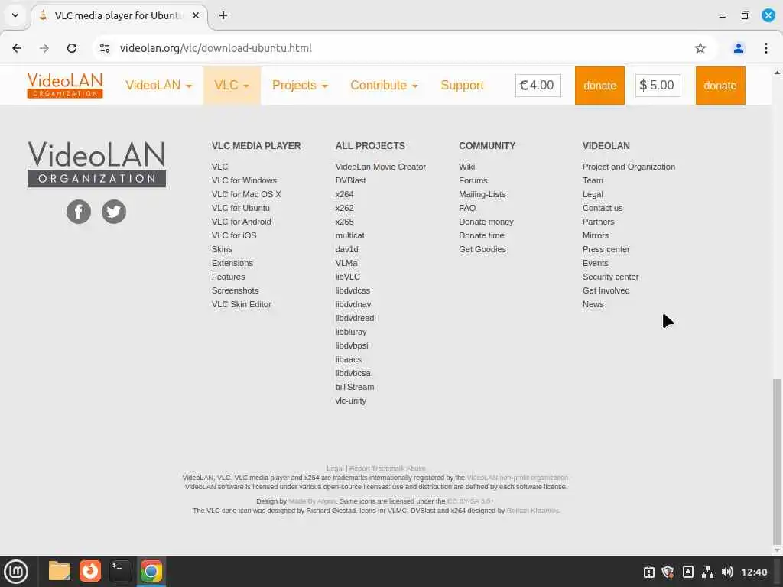Open the libVLC project link
This screenshot has width=783, height=587.
(x=348, y=277)
